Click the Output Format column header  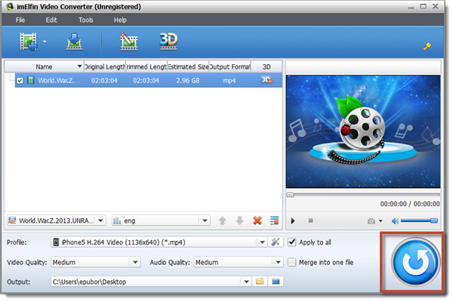(x=230, y=66)
